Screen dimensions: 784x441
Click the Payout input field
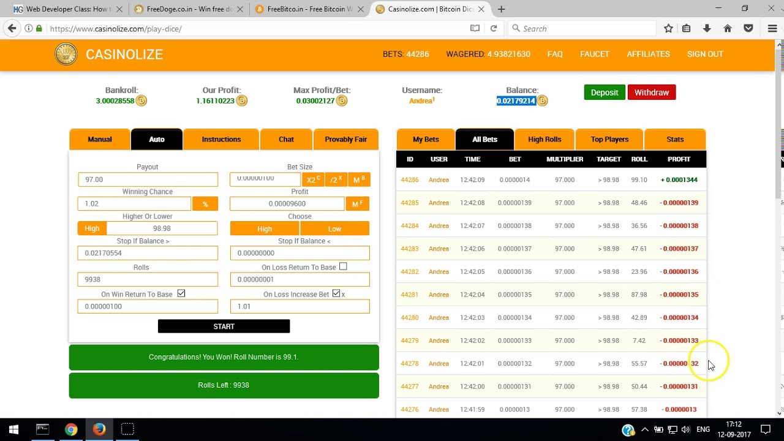pos(148,179)
